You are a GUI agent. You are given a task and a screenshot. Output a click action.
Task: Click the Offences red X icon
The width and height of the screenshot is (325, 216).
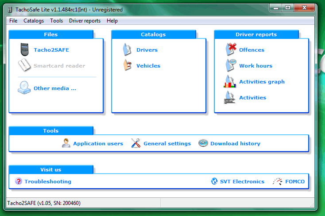(230, 50)
